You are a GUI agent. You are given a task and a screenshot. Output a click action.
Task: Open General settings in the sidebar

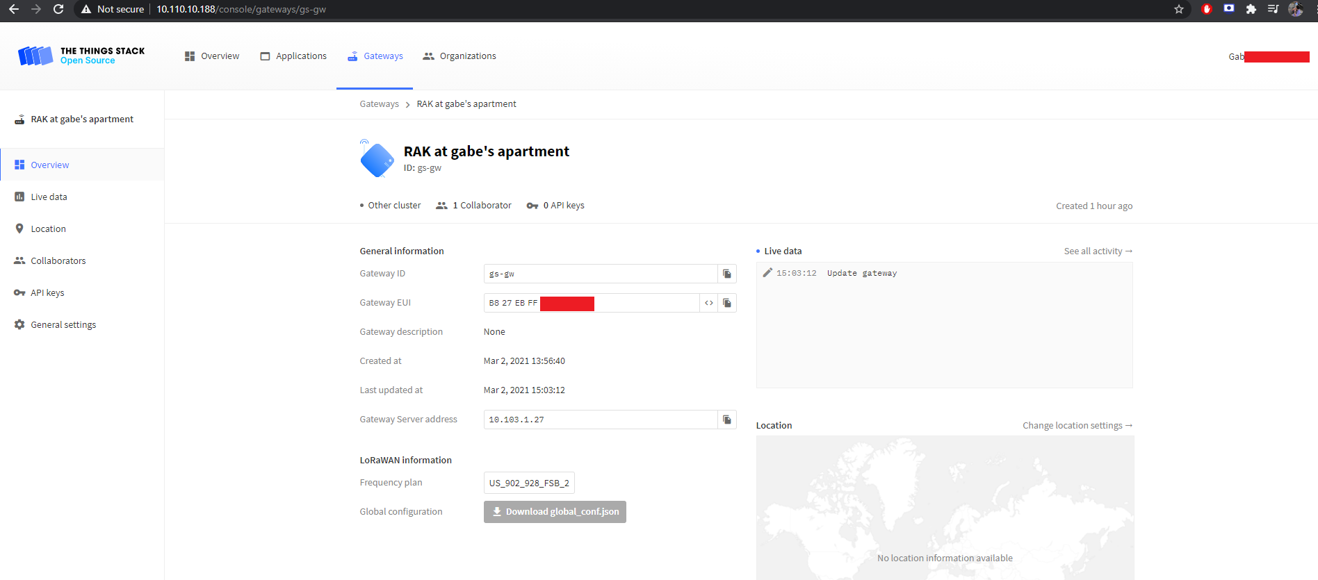click(x=82, y=324)
